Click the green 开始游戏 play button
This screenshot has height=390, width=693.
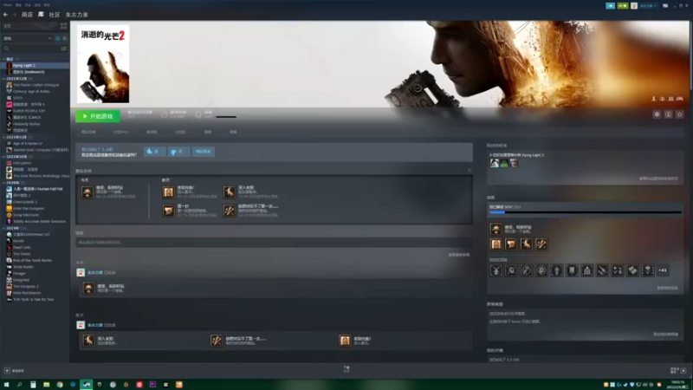[98, 116]
